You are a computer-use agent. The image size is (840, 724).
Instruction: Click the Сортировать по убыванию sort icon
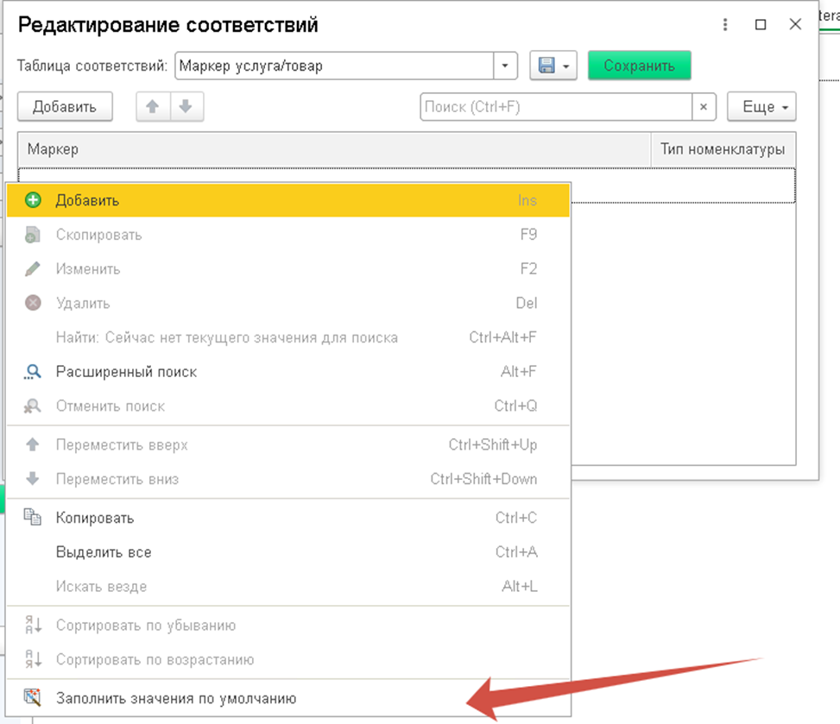click(33, 625)
